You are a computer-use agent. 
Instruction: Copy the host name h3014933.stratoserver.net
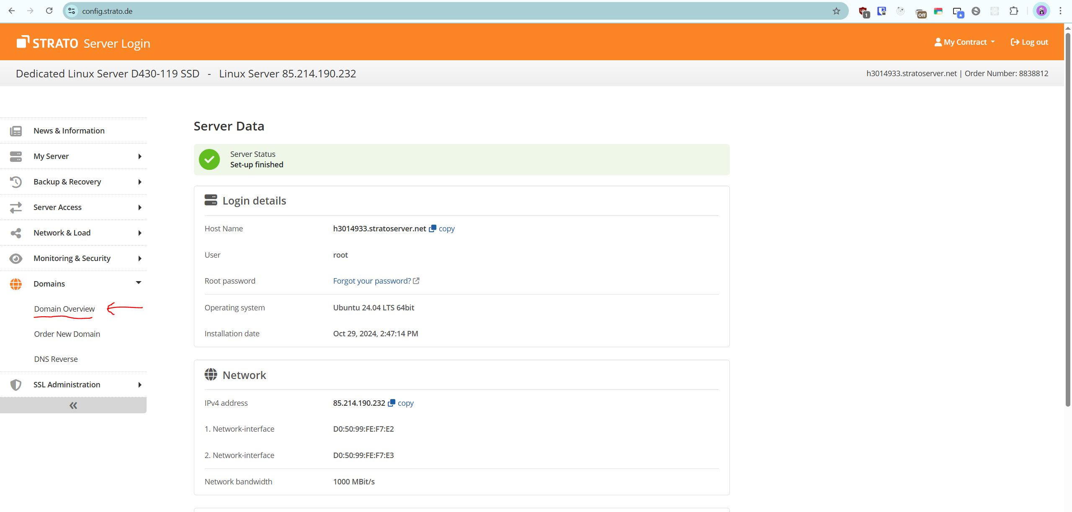pyautogui.click(x=442, y=229)
